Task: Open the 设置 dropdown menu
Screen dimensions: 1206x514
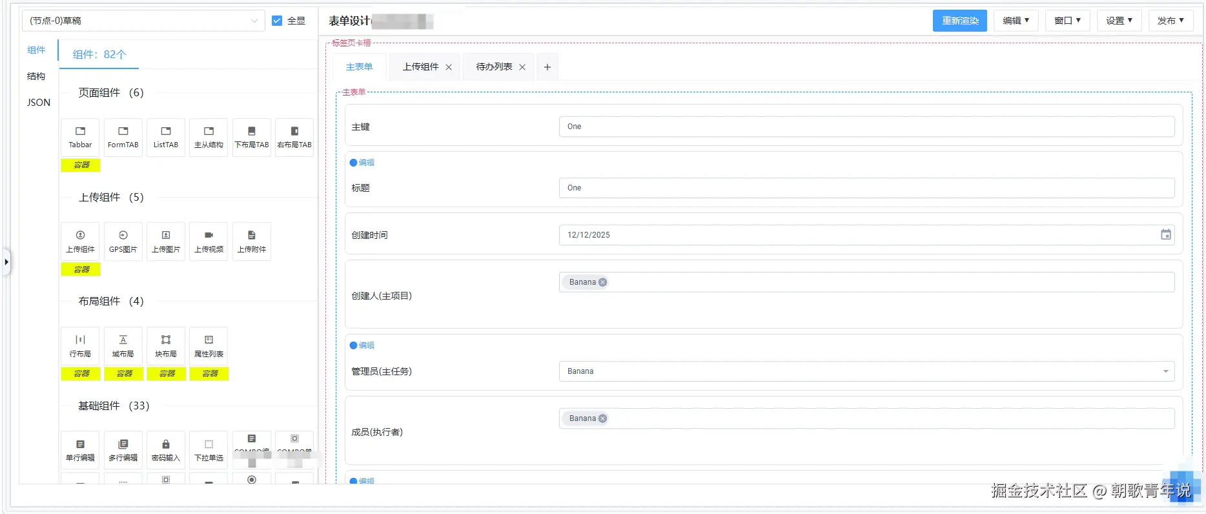Action: 1119,21
